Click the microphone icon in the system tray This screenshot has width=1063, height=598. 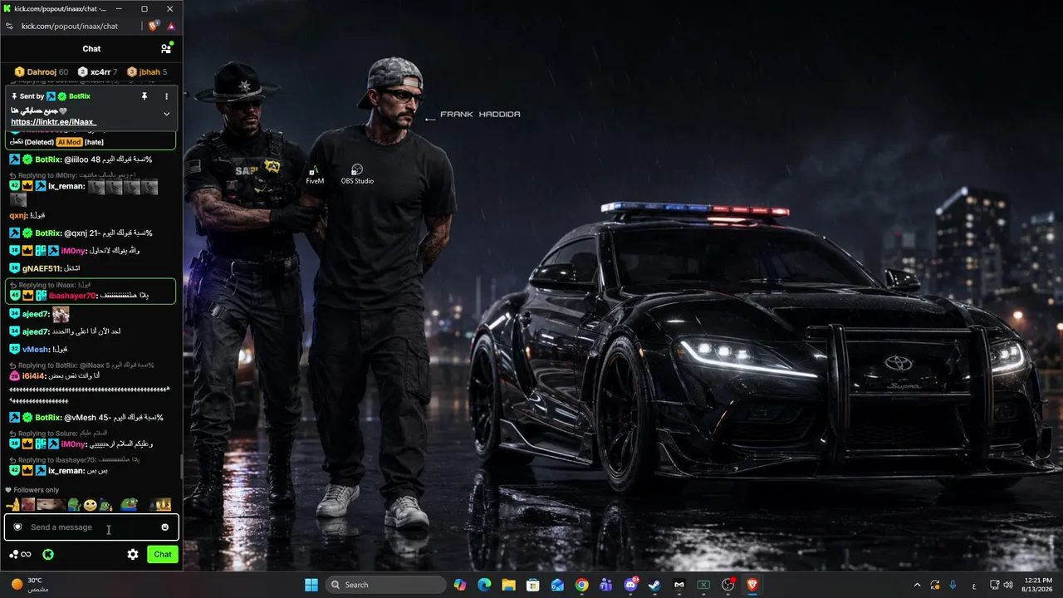click(x=953, y=585)
